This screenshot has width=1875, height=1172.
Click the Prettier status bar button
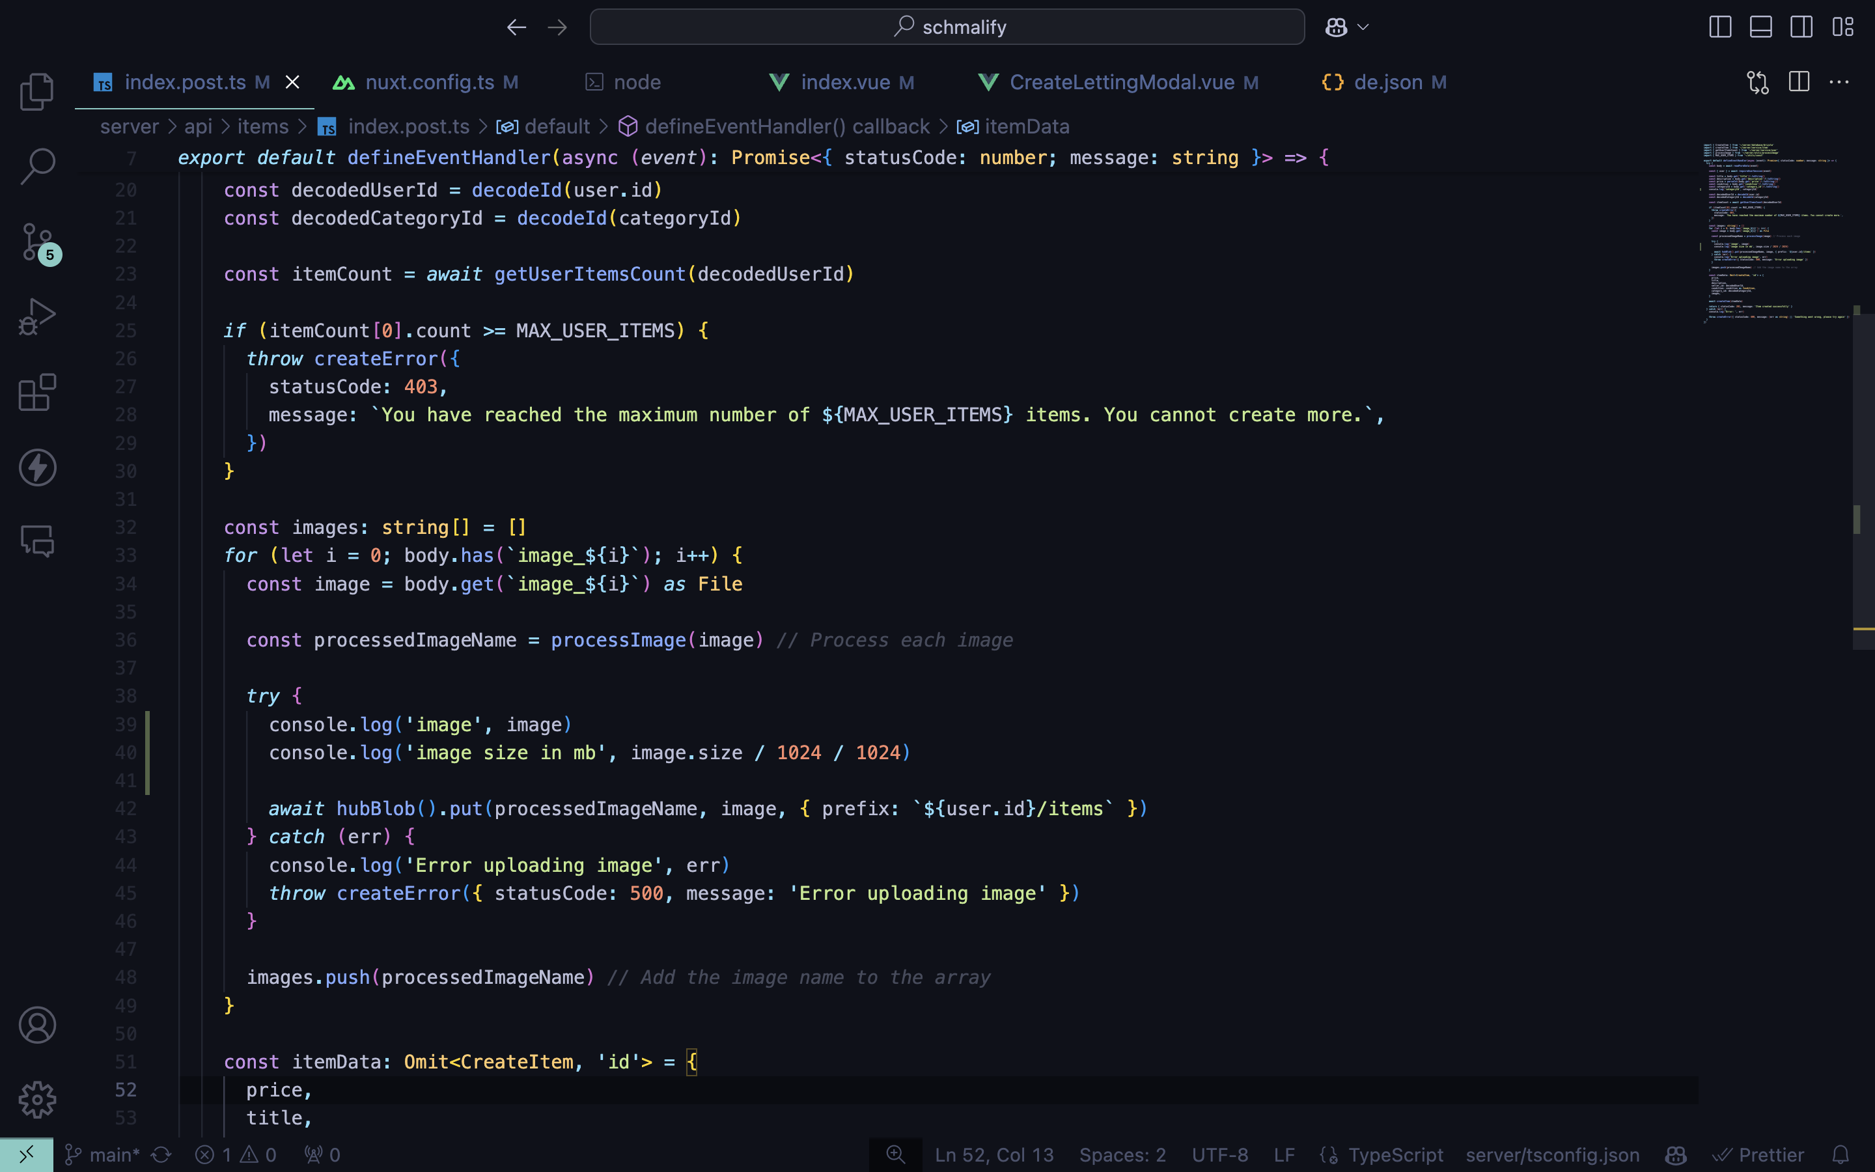coord(1758,1155)
